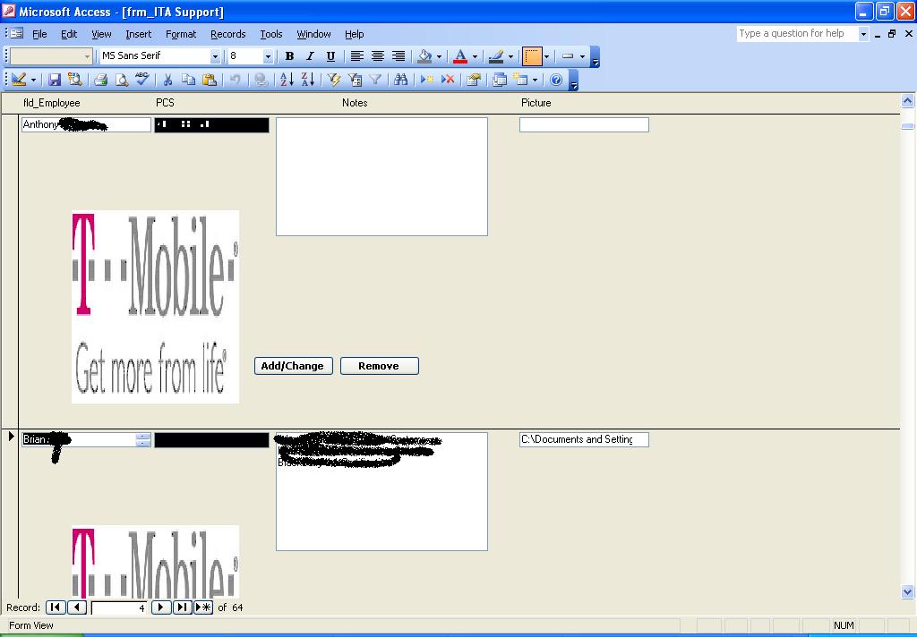Click the New Record toolbar icon

coord(427,80)
